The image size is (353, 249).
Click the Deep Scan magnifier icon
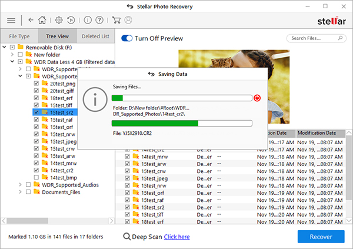click(x=126, y=237)
